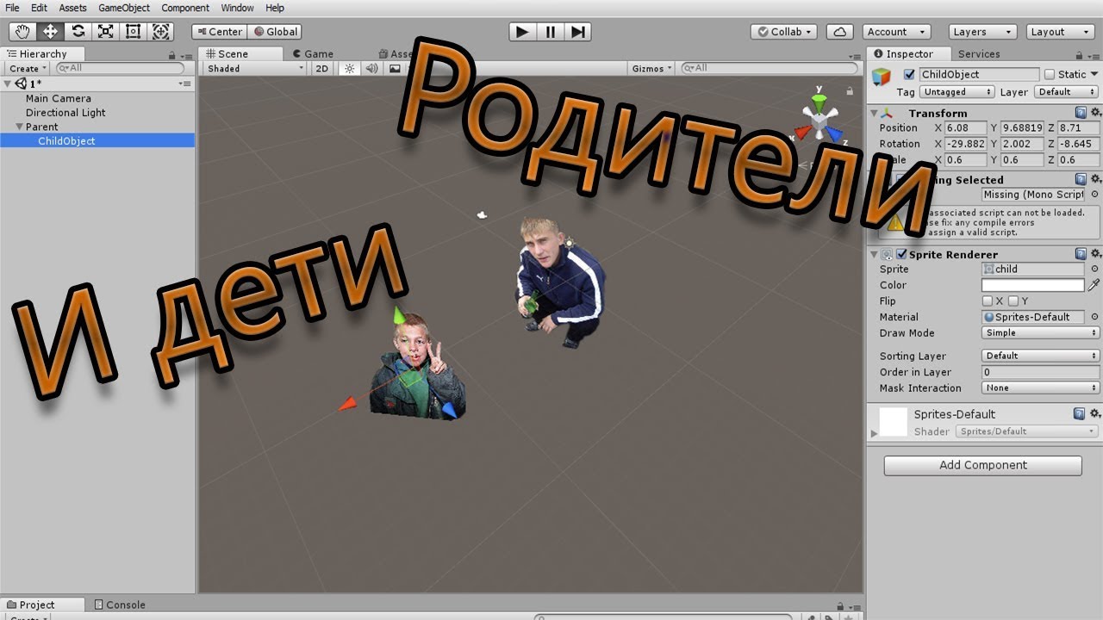This screenshot has height=620, width=1103.
Task: Open object picker for Missing Mono Script
Action: pyautogui.click(x=1094, y=195)
